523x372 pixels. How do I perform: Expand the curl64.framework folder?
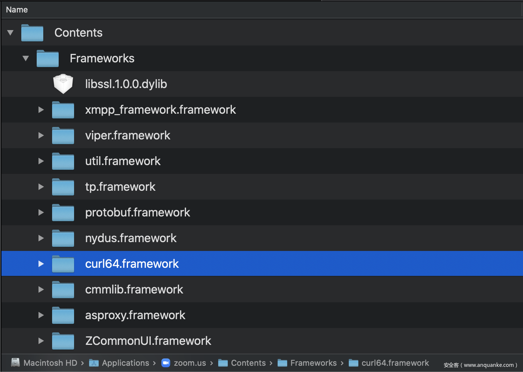(41, 264)
